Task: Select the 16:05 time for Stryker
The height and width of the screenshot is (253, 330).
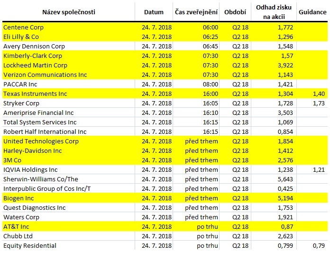Action: coord(211,103)
